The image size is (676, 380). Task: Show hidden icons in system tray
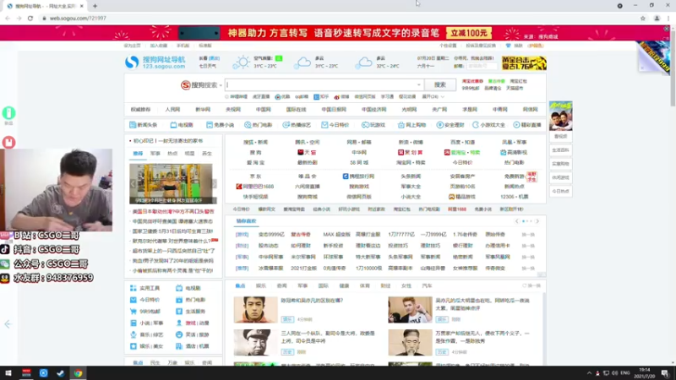click(x=589, y=373)
